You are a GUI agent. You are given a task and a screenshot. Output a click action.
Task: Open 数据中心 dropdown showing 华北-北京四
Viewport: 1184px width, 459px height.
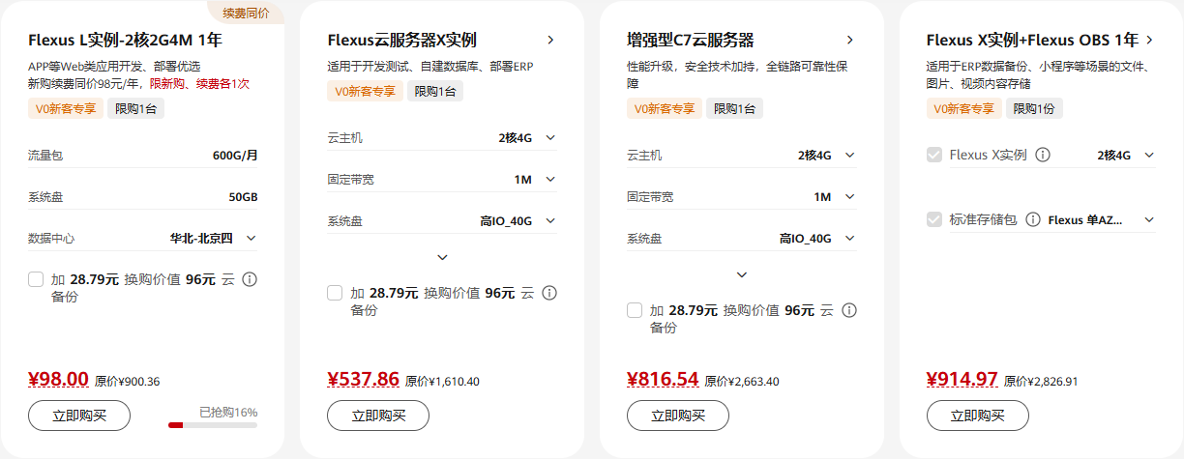pos(251,238)
